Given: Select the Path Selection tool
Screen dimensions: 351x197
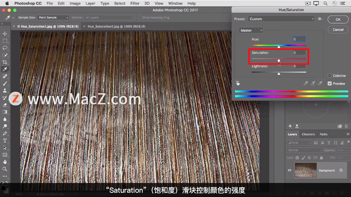Looking at the screenshot, I should [x=5, y=147].
